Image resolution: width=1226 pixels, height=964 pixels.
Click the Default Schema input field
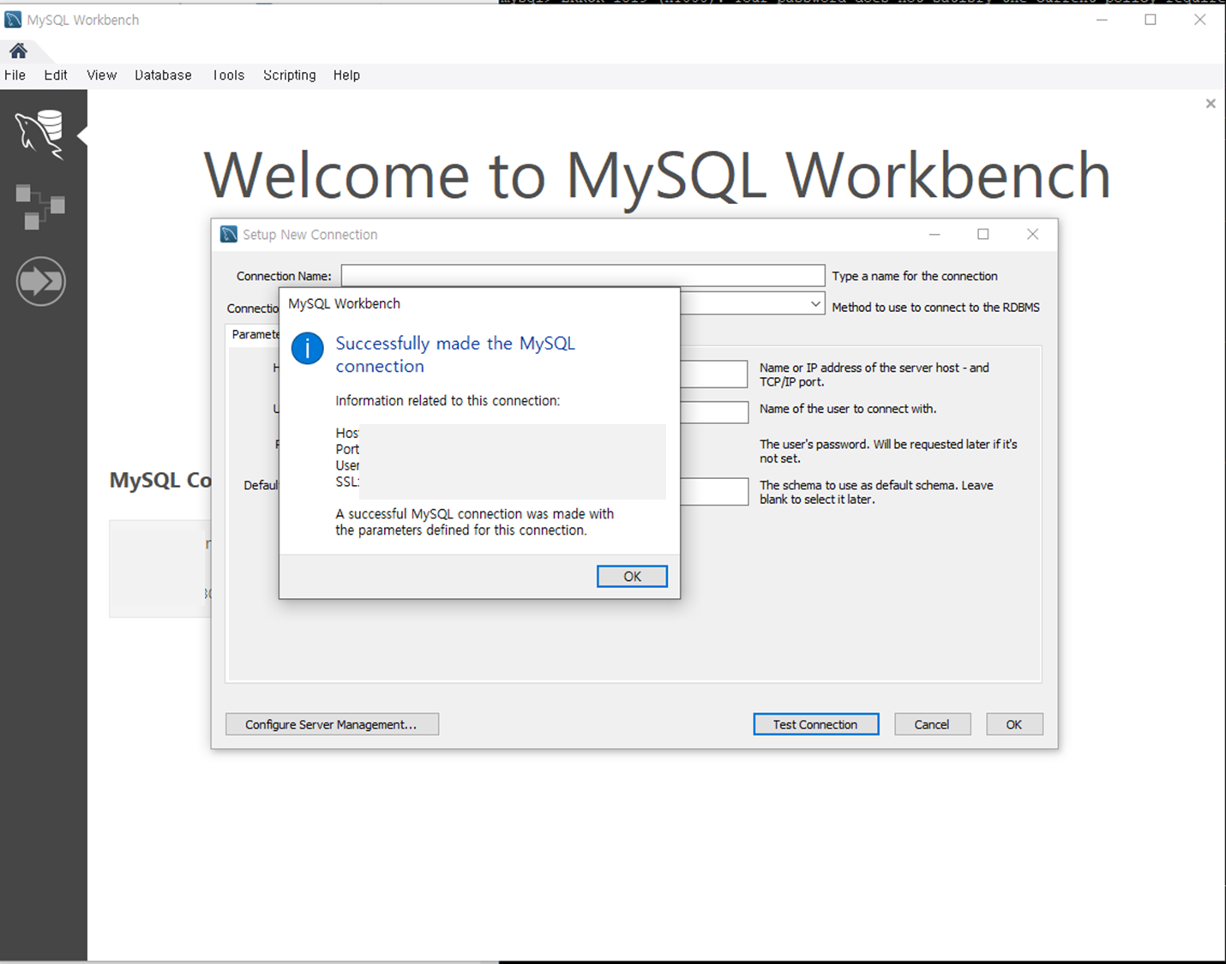click(x=714, y=491)
